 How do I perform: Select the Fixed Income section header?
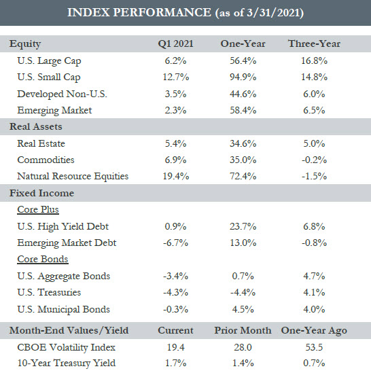pyautogui.click(x=41, y=193)
